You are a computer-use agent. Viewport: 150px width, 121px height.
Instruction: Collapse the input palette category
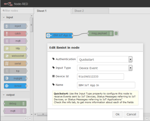(4, 17)
